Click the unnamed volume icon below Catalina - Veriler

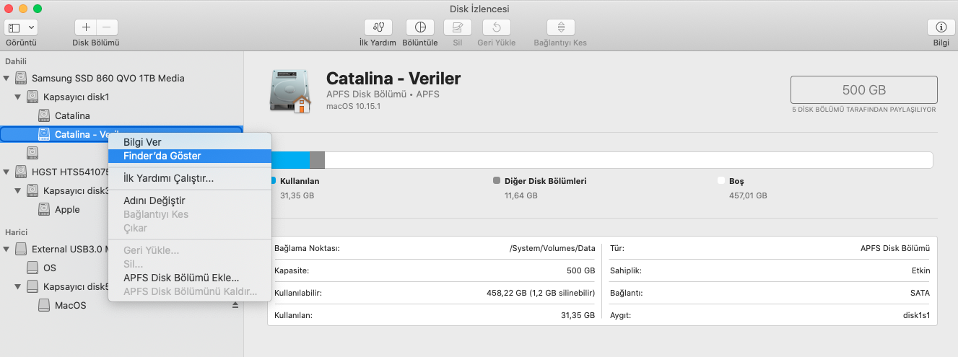(32, 152)
